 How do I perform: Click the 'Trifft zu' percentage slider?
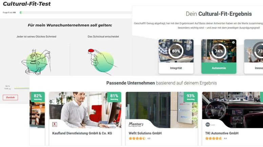22,88
